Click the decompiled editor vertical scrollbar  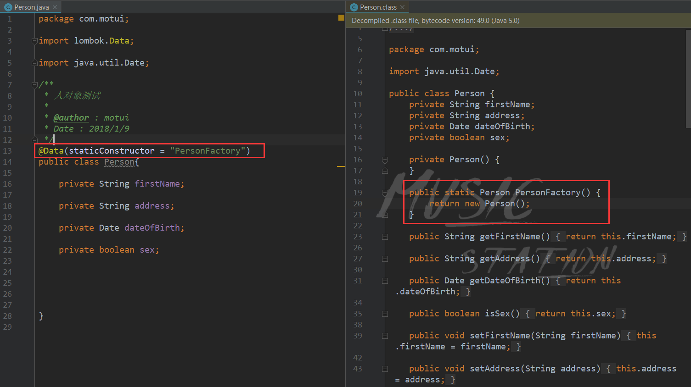688,78
